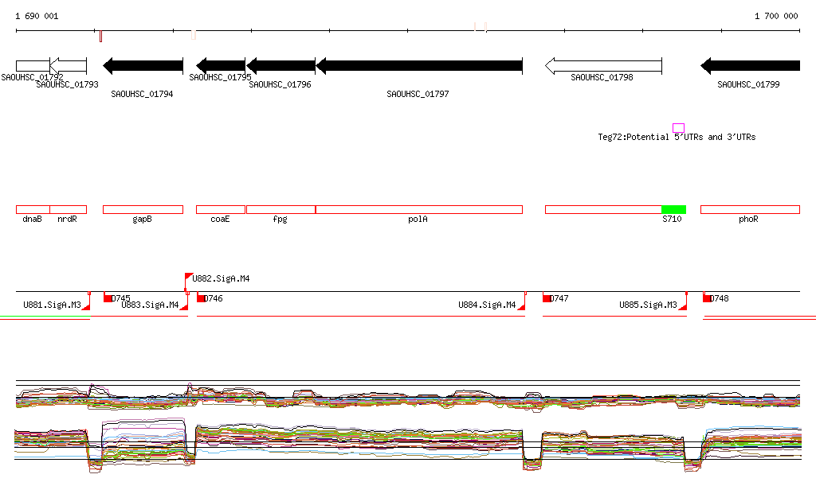
Task: Click the 1 700 000 coordinate label
Action: [776, 16]
